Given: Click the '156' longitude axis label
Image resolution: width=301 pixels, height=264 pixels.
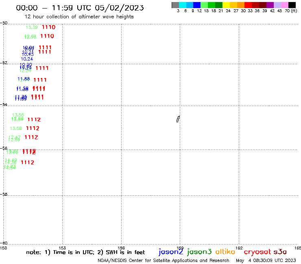Looking at the screenshot, I should point(121,248).
